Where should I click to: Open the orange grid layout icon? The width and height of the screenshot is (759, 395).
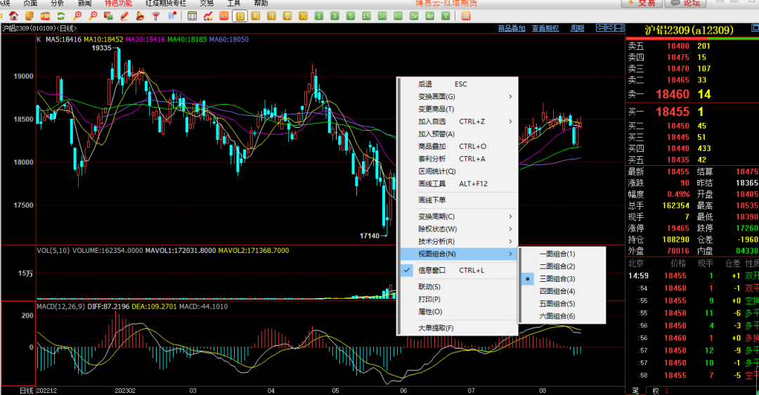tap(466, 16)
